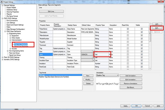Toggle Read Only checkbox for Spec property

coord(128,54)
